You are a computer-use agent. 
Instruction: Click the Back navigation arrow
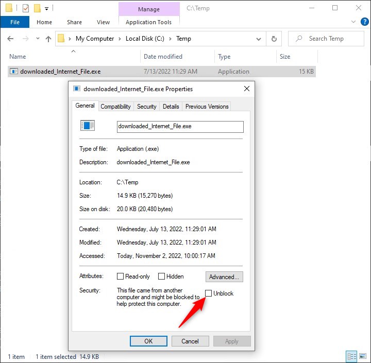point(11,39)
